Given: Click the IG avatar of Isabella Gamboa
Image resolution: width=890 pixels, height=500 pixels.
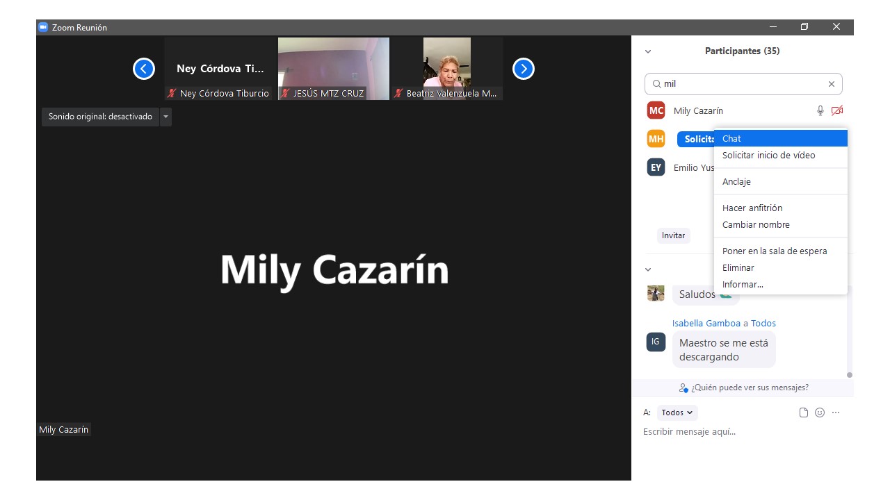Looking at the screenshot, I should [x=656, y=342].
